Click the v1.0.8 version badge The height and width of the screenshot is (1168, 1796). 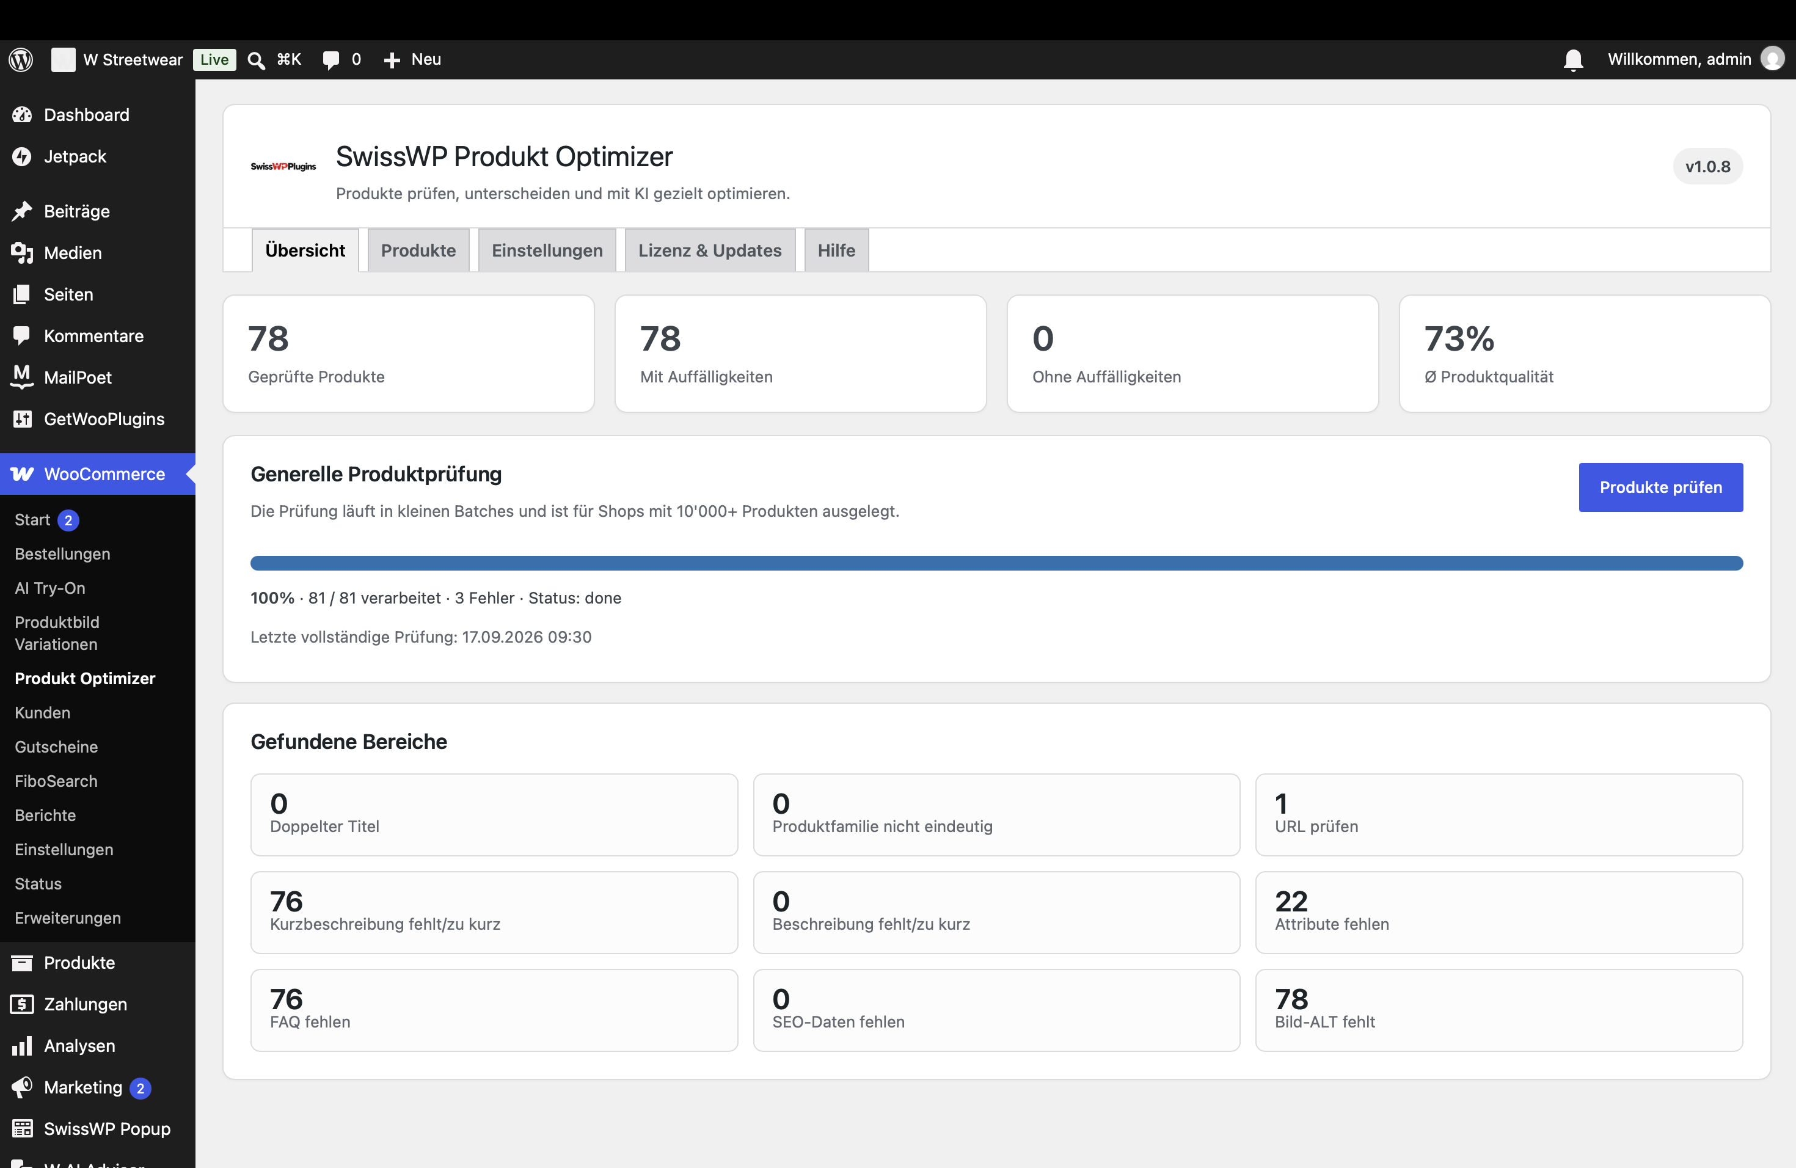tap(1707, 167)
